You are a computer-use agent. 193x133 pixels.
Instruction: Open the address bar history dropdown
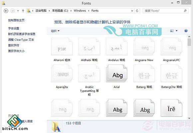[x=132, y=11]
